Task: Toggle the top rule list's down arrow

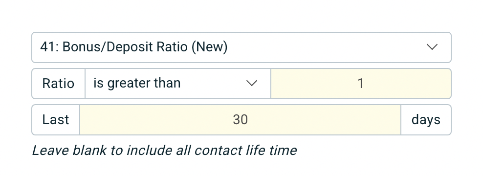Action: pyautogui.click(x=432, y=47)
